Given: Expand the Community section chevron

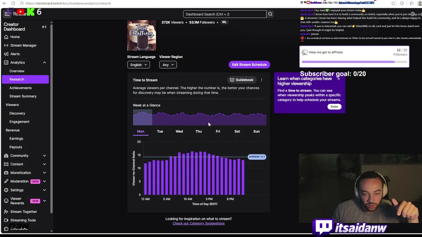Looking at the screenshot, I should tap(44, 156).
